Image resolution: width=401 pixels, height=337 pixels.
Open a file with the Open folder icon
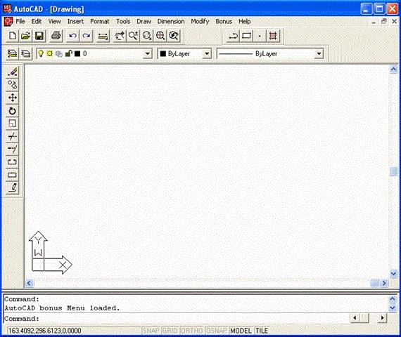(25, 36)
